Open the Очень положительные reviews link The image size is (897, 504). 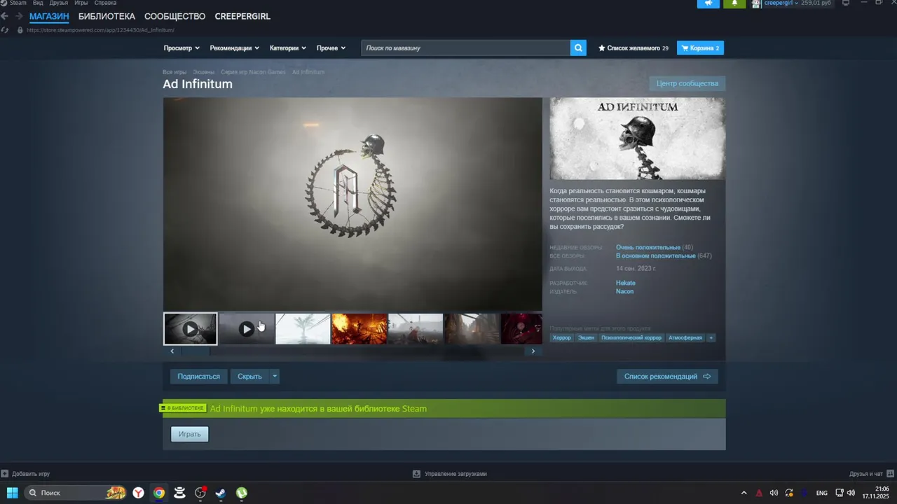coord(648,247)
